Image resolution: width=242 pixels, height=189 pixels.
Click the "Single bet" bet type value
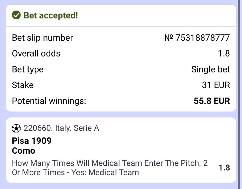tap(211, 69)
